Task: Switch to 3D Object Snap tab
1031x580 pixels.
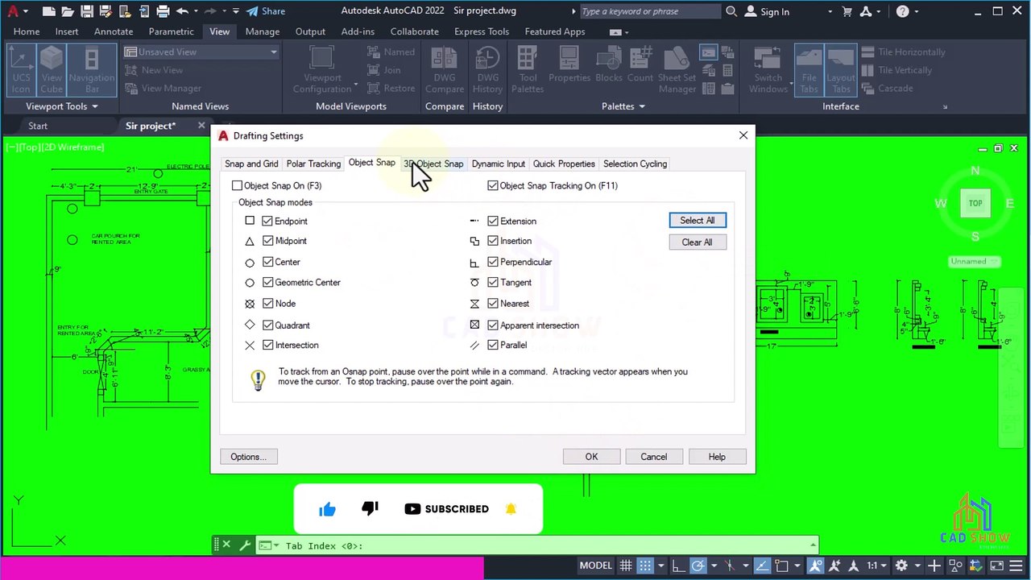Action: click(x=433, y=164)
